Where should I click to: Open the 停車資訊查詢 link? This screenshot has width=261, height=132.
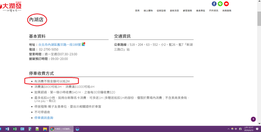tap(44, 118)
